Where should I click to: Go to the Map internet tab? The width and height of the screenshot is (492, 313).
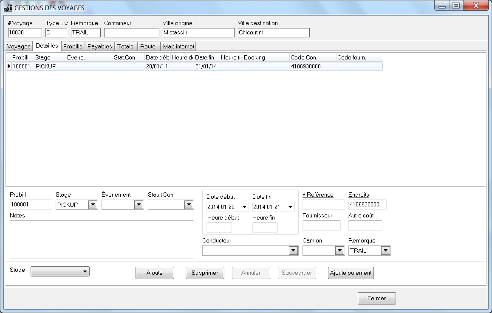[178, 46]
